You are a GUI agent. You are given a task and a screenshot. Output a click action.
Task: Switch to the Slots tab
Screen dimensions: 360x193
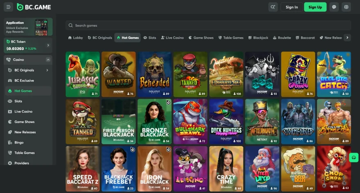(150, 38)
